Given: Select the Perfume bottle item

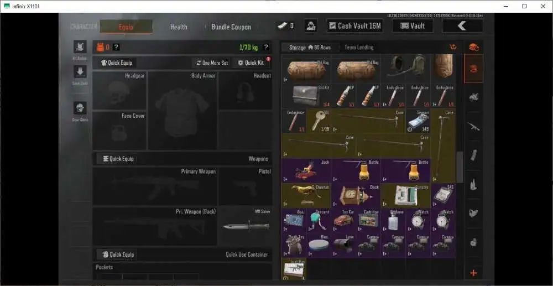Looking at the screenshot, I should pyautogui.click(x=393, y=220).
